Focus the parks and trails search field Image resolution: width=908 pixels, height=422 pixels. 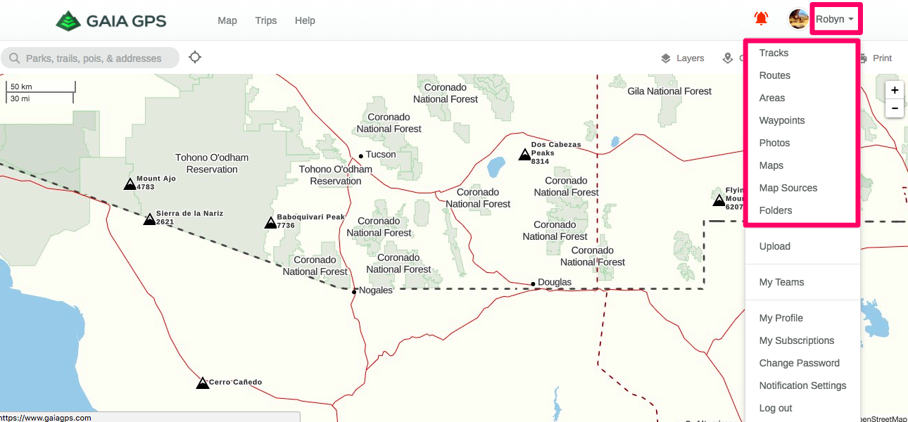click(90, 58)
